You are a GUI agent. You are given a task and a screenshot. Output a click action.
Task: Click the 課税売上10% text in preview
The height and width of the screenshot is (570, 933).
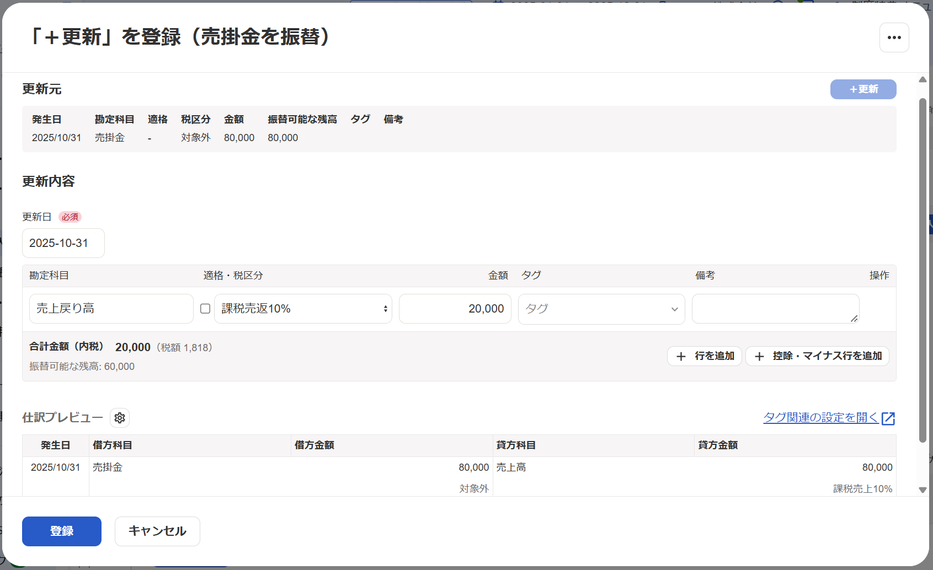pos(862,489)
